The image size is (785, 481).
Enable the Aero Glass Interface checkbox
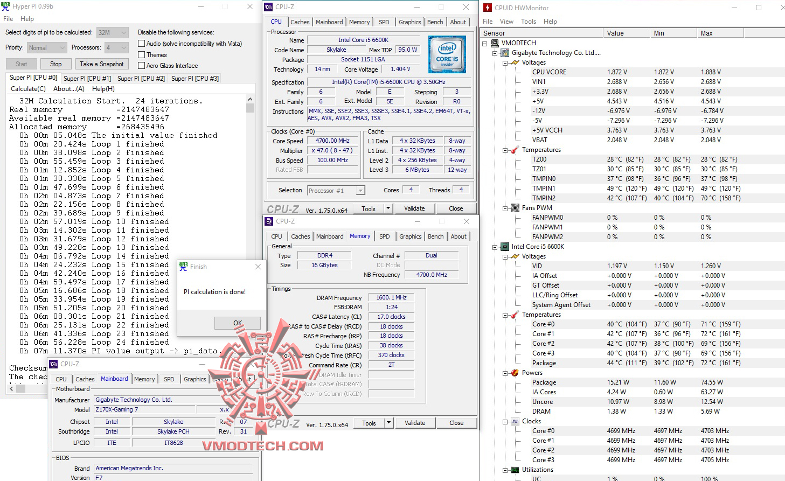click(x=141, y=65)
